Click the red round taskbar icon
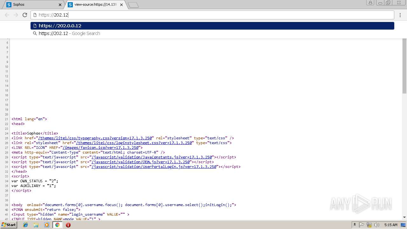 68,225
